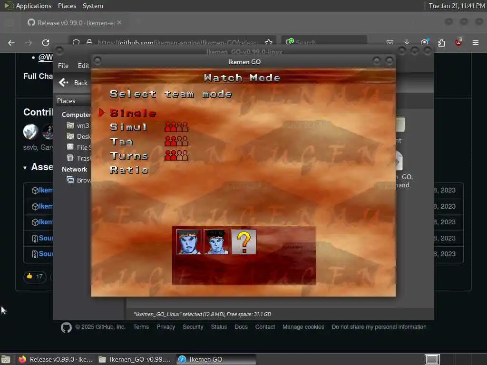Screen dimensions: 487x365
Task: Click thumbs up reaction with 17
Action: point(35,276)
